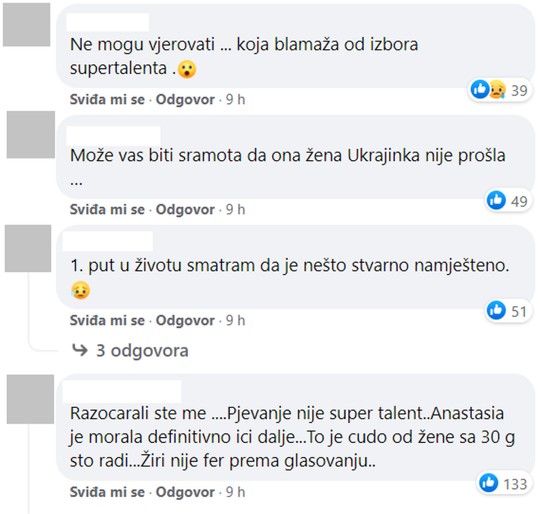Click the thumbs-up reaction icon on first comment

coord(480,89)
